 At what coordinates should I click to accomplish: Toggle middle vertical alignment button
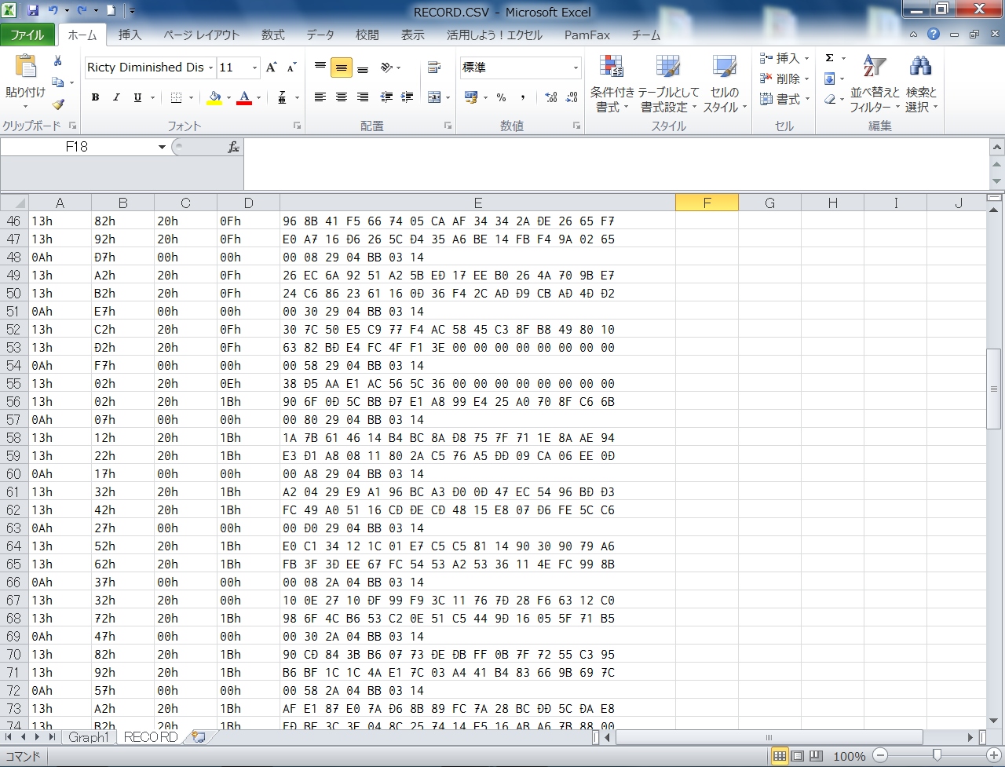[x=342, y=68]
